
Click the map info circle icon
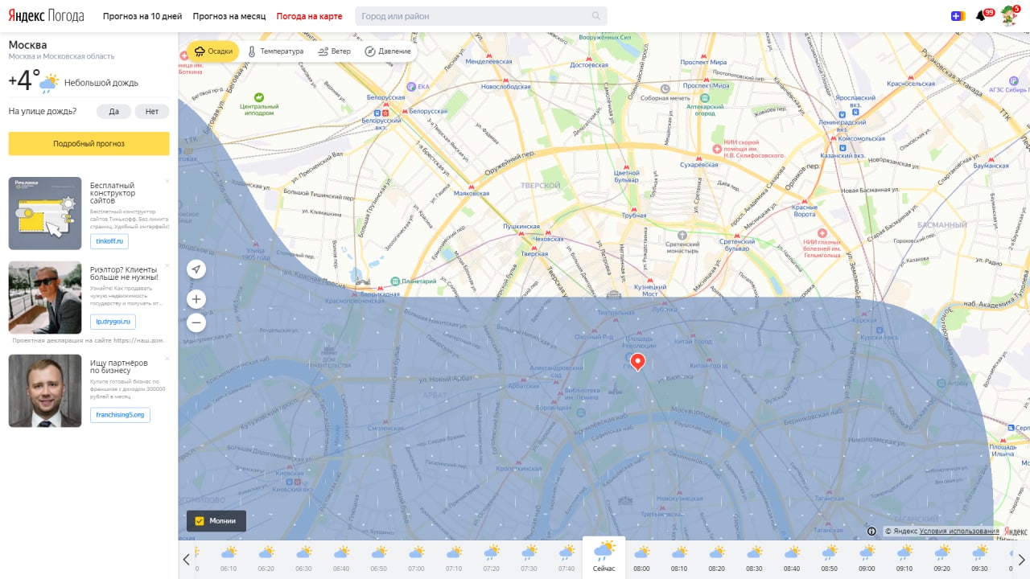[x=871, y=531]
